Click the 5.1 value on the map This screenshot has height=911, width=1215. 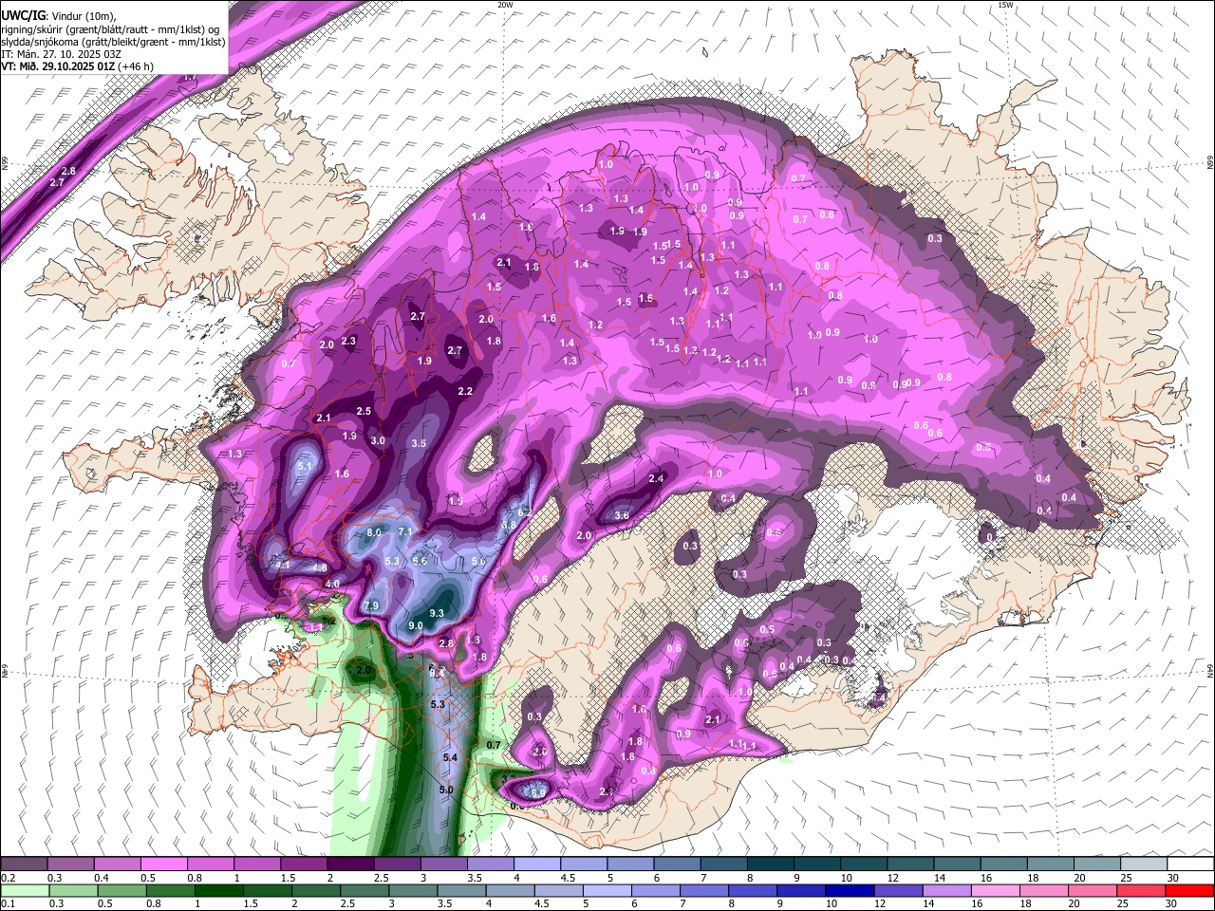[x=305, y=467]
